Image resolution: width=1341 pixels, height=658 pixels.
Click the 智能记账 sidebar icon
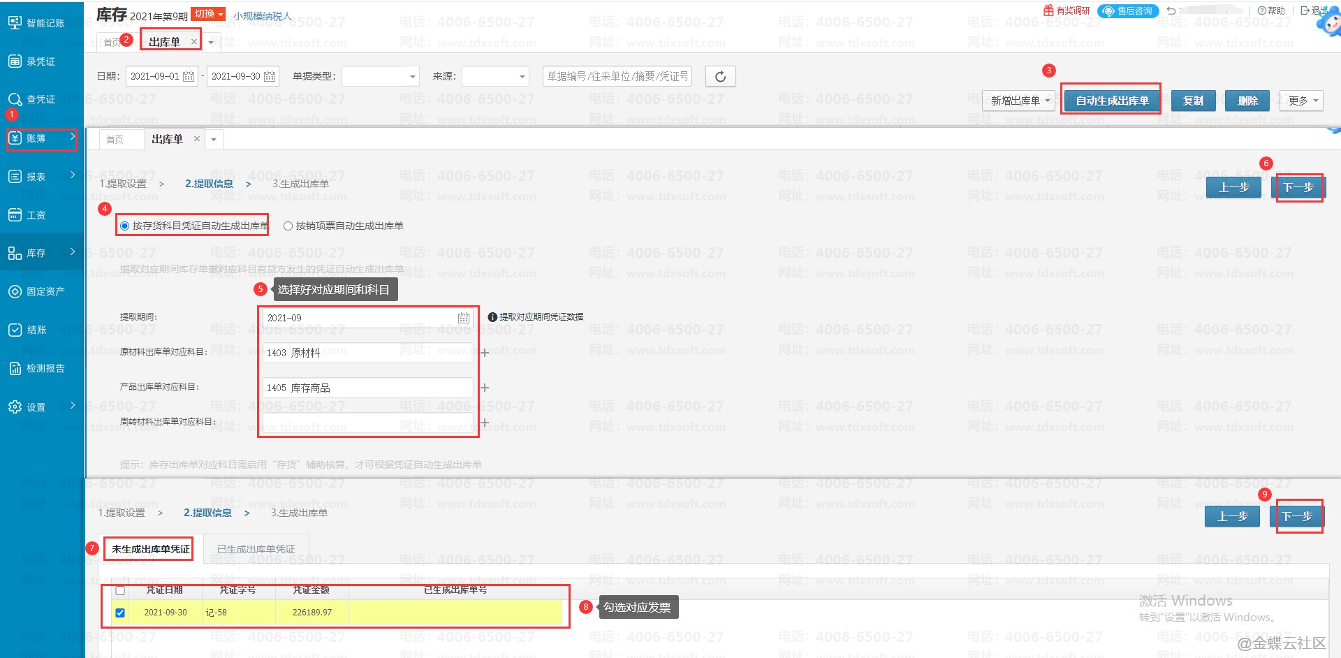coord(15,23)
